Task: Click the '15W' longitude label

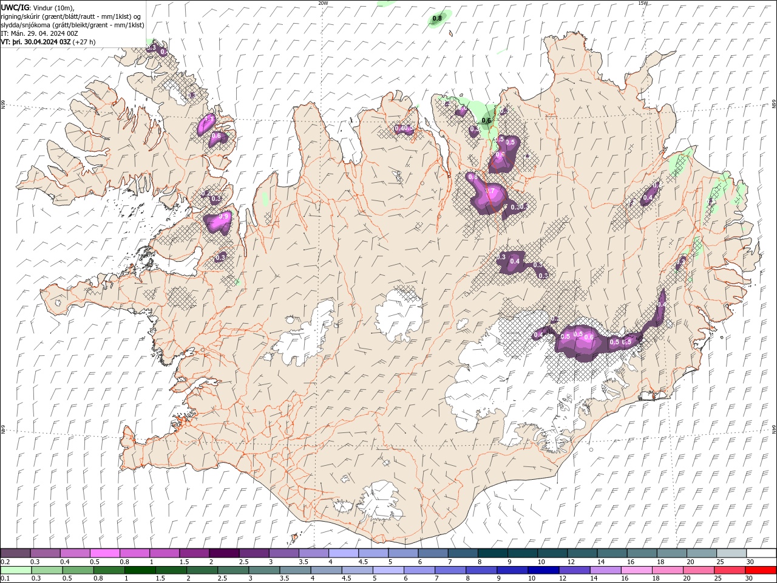Action: coord(643,3)
